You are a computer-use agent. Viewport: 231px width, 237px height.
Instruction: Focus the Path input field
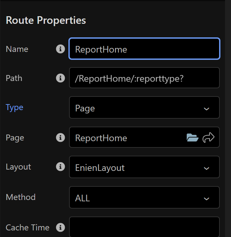(x=144, y=78)
